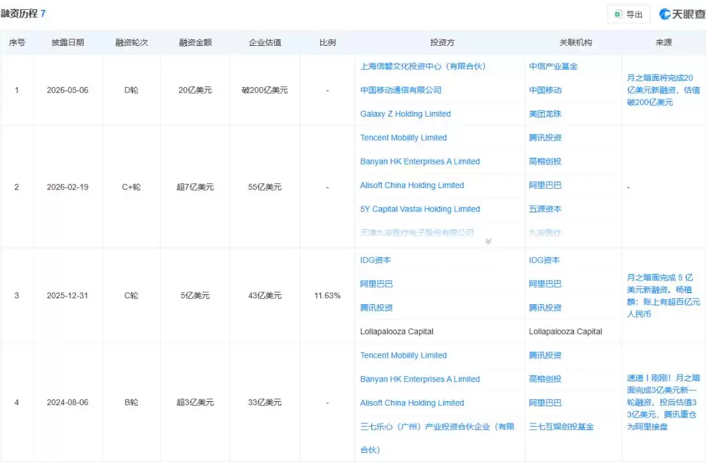Screen dimensions: 707x462
Task: Select the 11.63% ratio cell
Action: click(x=327, y=296)
